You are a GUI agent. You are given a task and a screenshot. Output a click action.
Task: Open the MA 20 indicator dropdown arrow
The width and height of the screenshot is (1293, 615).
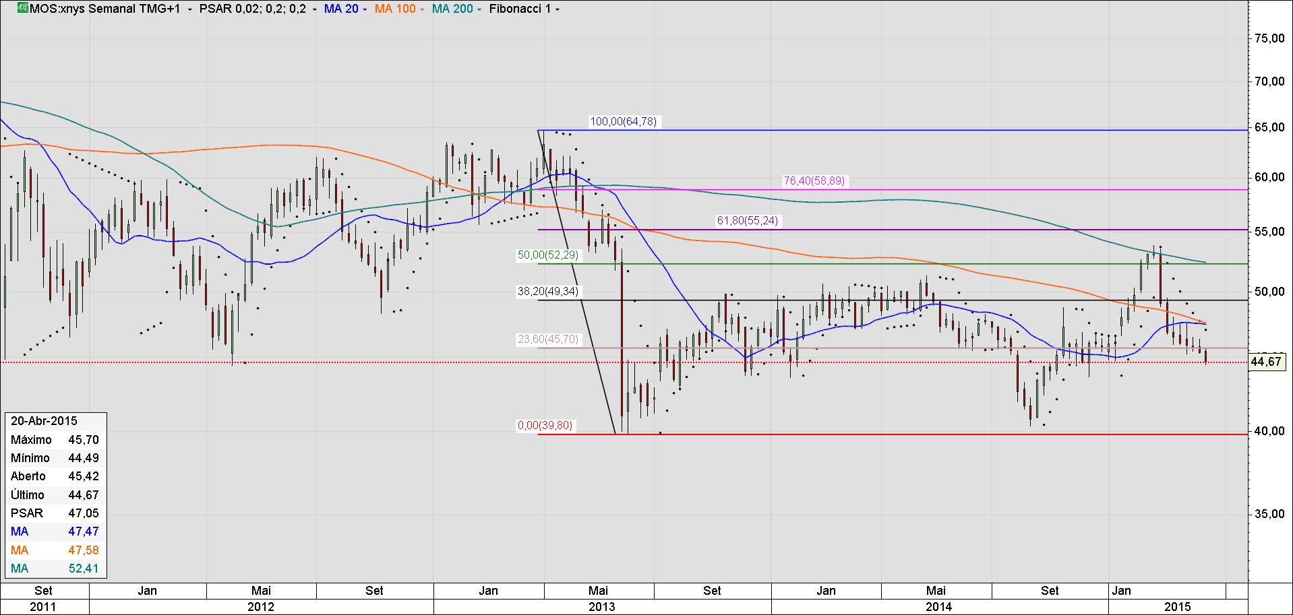pyautogui.click(x=365, y=9)
